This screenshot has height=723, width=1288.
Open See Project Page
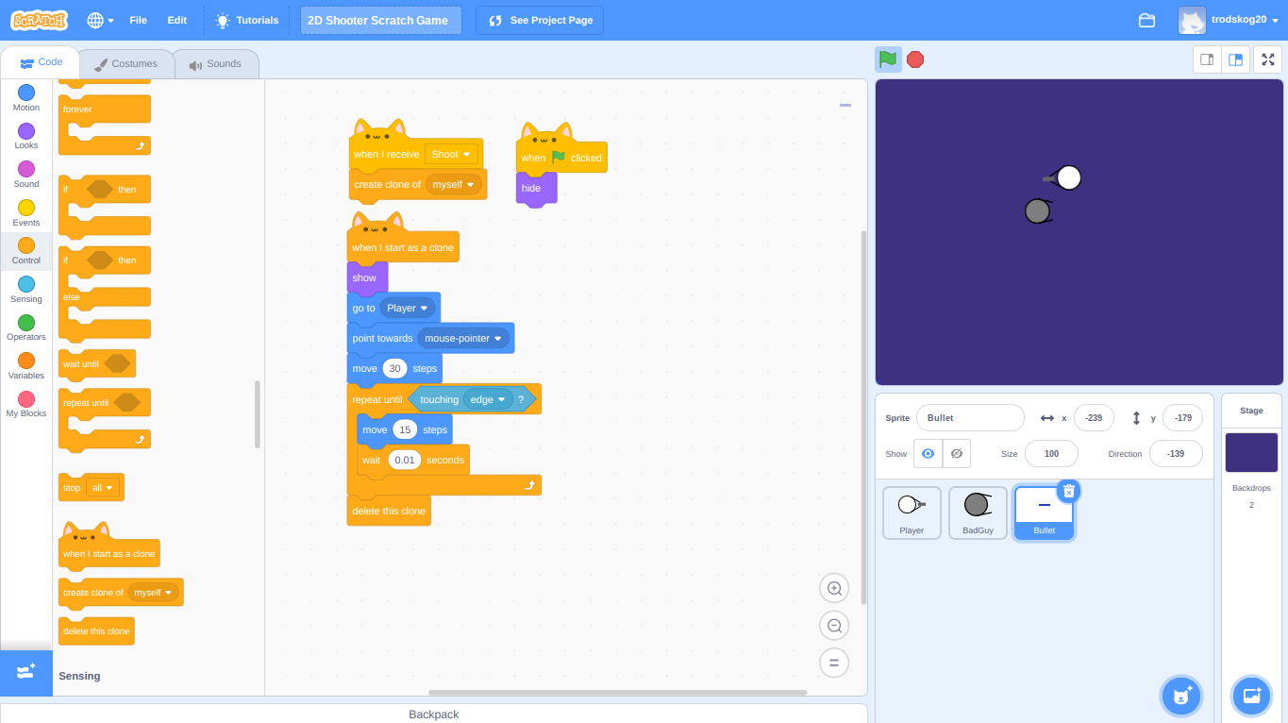(539, 20)
